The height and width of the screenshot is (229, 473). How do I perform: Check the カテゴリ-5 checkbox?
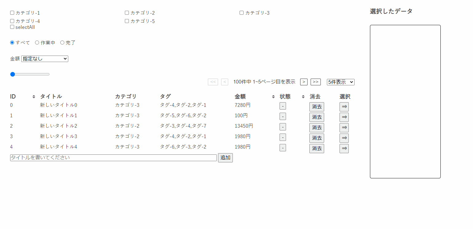(127, 21)
